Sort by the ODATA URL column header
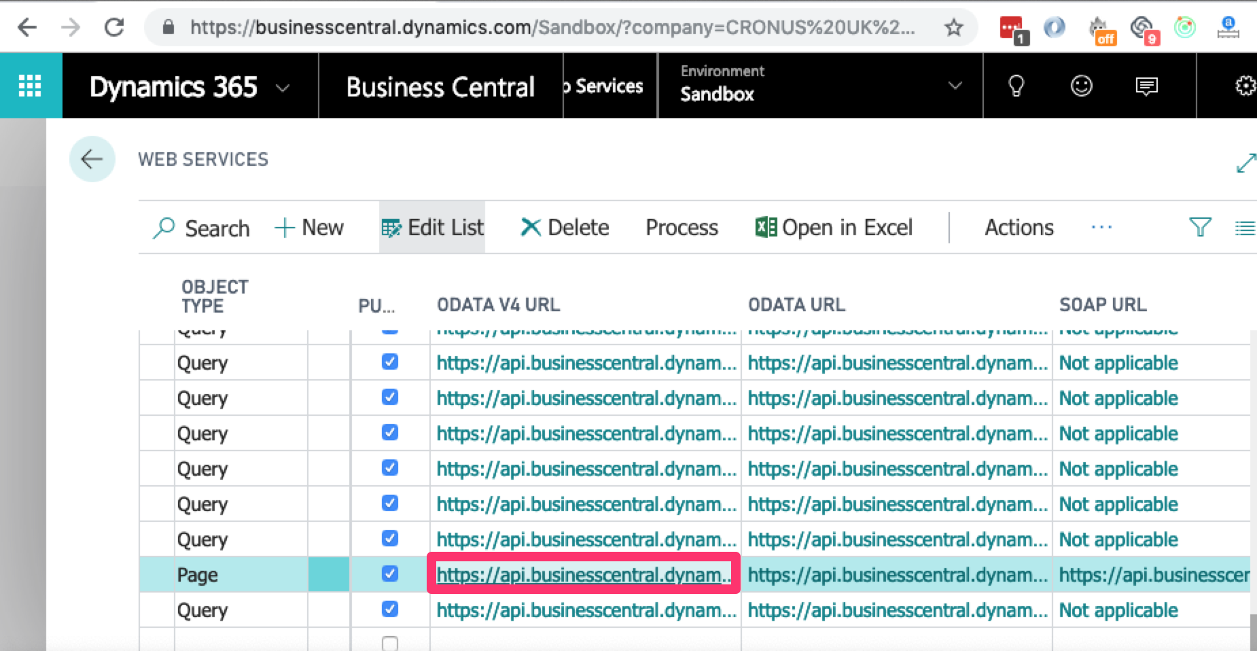The image size is (1257, 651). pos(796,304)
